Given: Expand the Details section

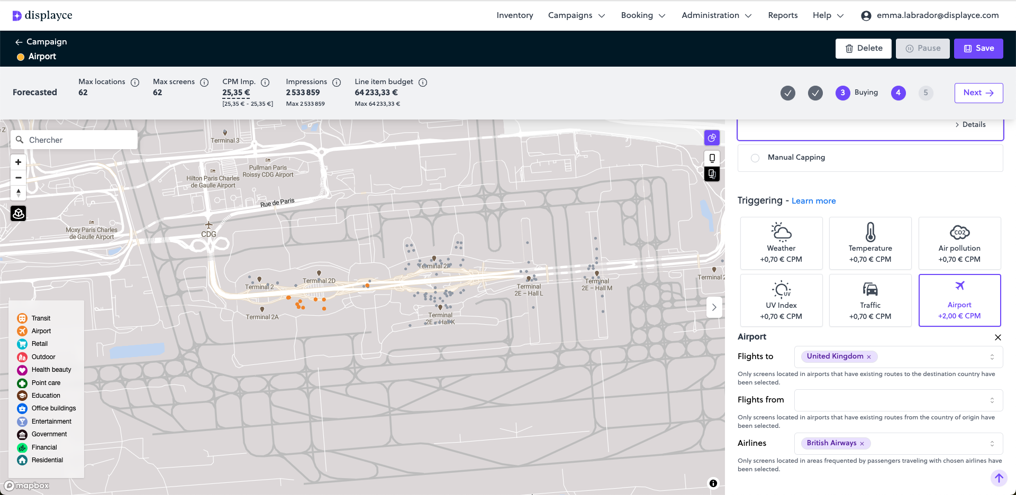Looking at the screenshot, I should [x=970, y=125].
